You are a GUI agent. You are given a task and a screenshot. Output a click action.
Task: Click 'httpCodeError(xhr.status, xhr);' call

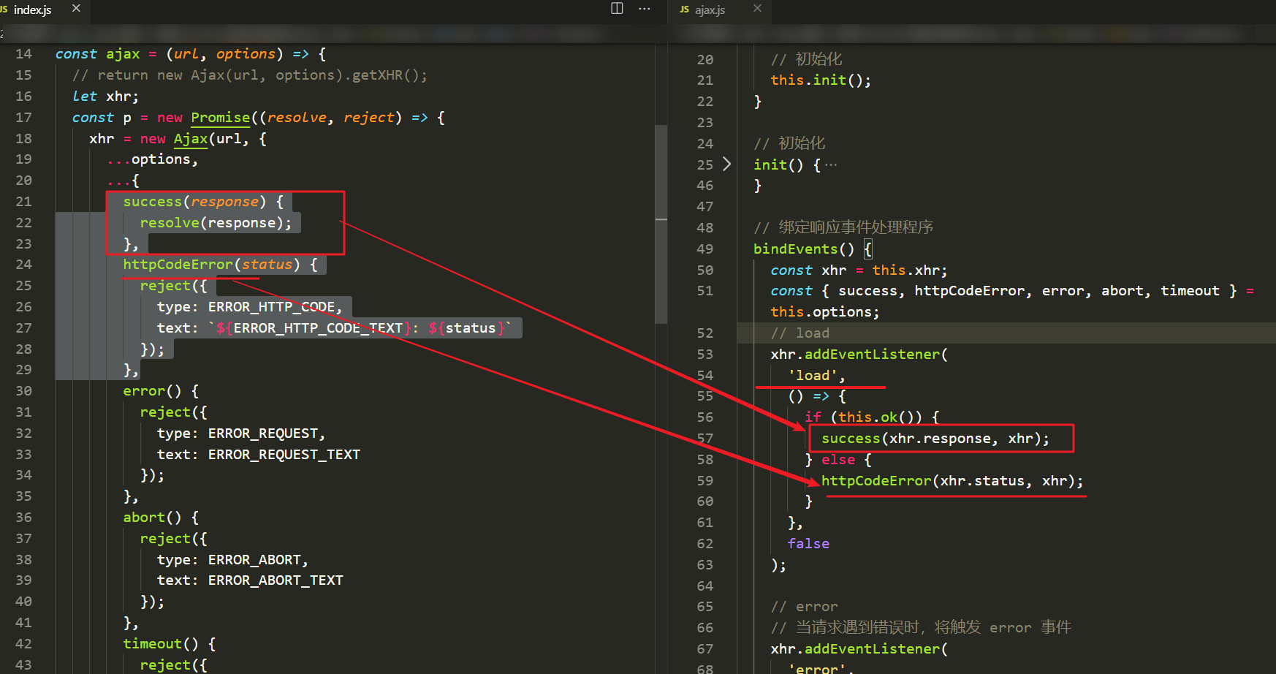(x=952, y=481)
